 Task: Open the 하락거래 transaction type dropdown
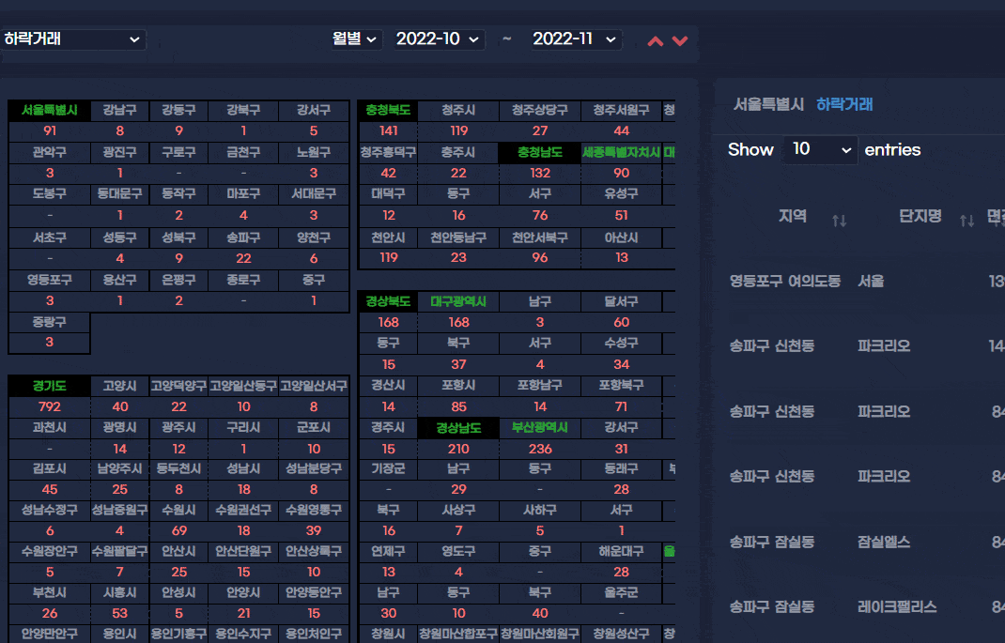tap(72, 39)
